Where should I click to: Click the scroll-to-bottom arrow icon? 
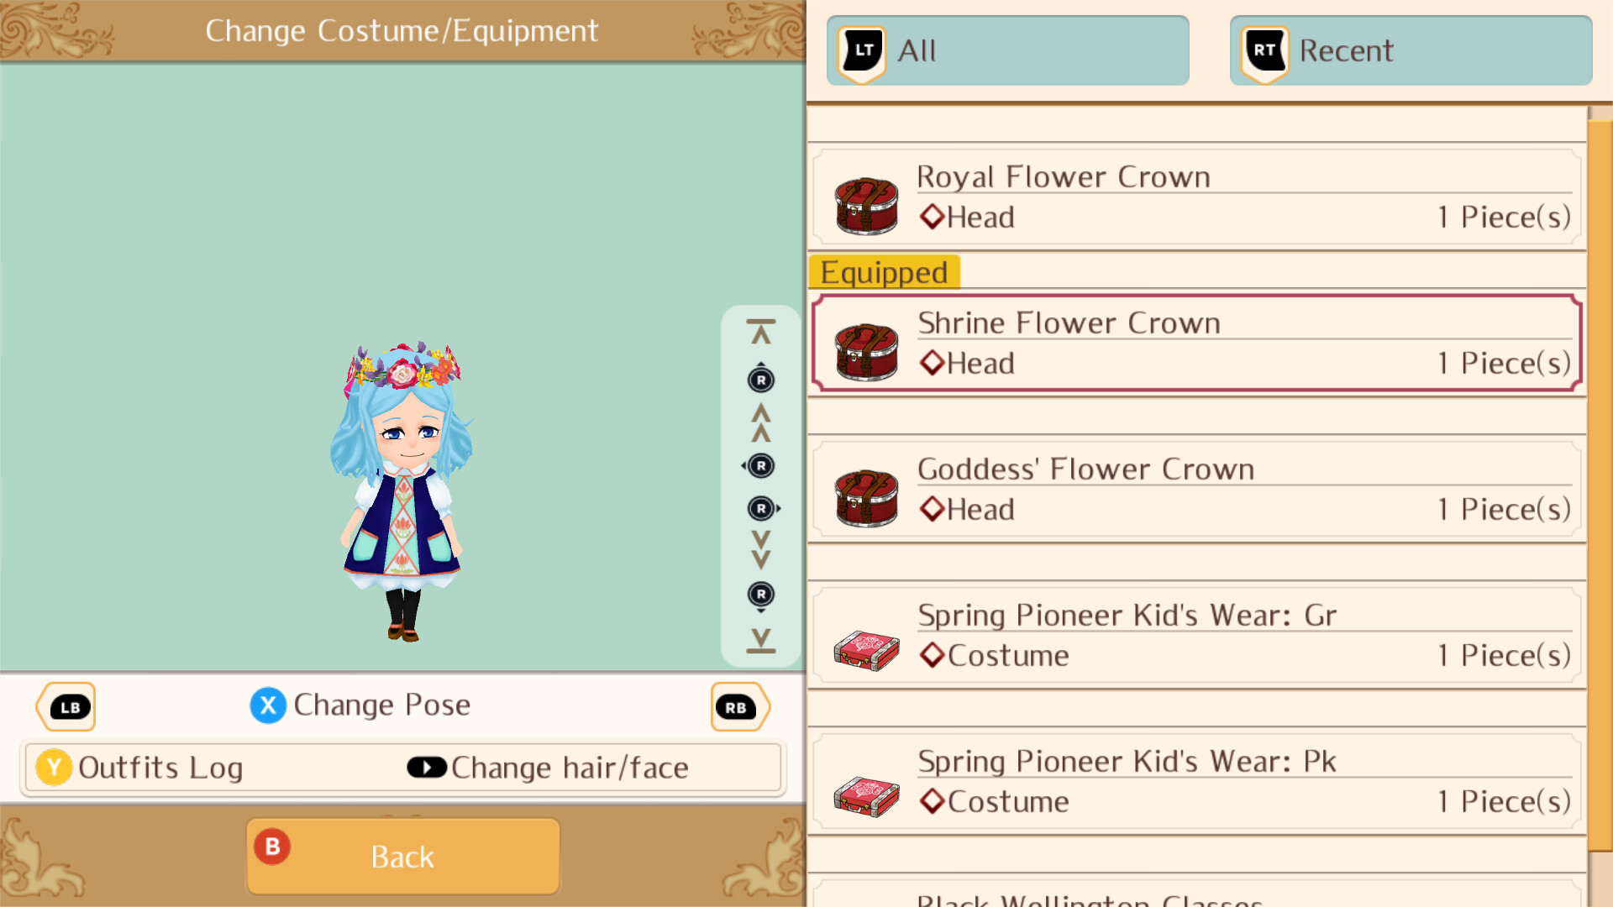(x=761, y=641)
